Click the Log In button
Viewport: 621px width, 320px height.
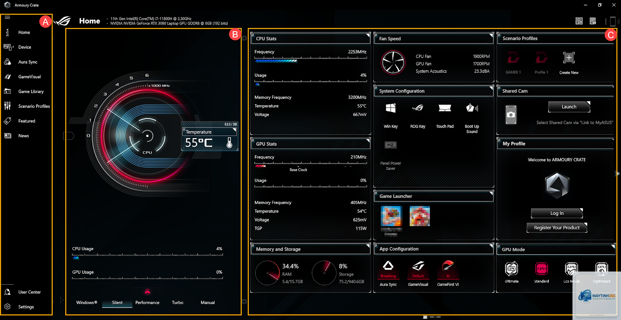[x=557, y=213]
